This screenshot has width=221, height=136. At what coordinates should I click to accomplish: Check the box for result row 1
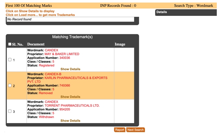[10, 60]
